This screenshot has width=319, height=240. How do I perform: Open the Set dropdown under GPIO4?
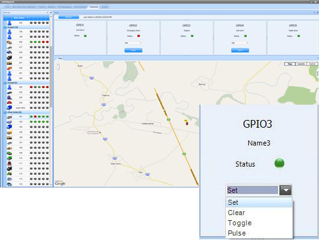[240, 43]
